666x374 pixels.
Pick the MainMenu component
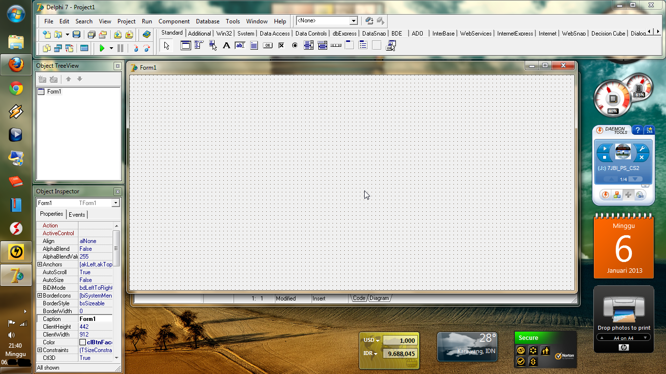click(x=199, y=46)
